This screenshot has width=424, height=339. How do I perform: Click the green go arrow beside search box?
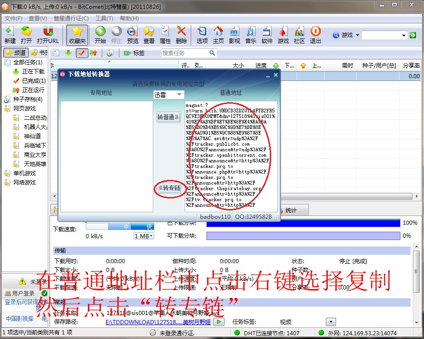[412, 35]
